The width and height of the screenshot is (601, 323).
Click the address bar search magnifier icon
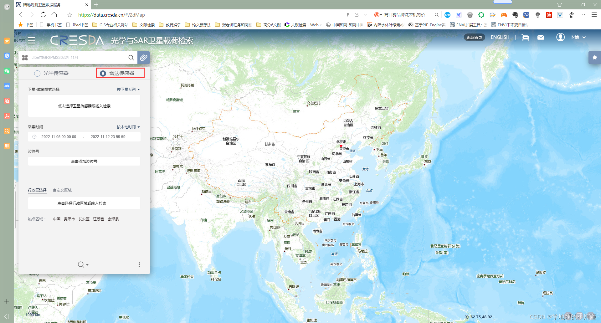[x=436, y=15]
